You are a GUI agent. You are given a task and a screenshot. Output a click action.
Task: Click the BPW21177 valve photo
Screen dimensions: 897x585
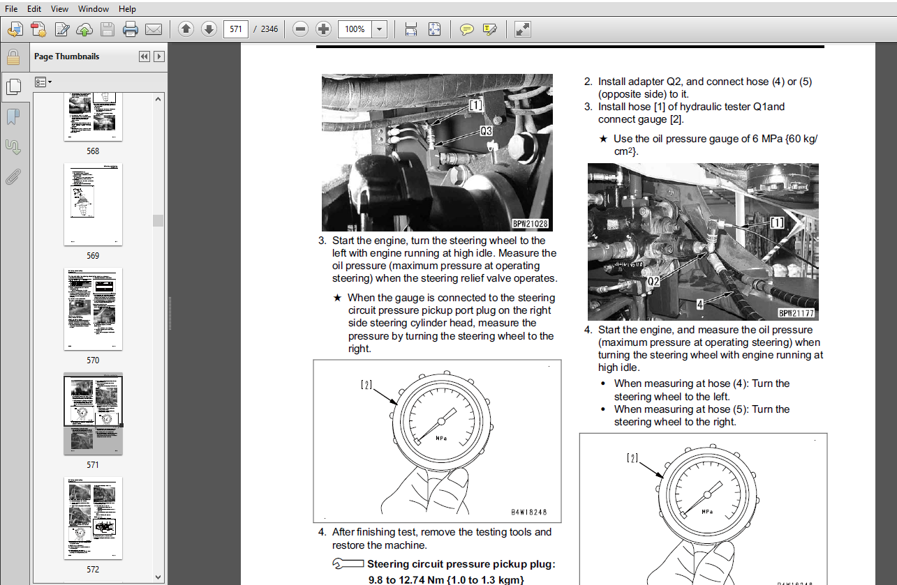tap(703, 242)
